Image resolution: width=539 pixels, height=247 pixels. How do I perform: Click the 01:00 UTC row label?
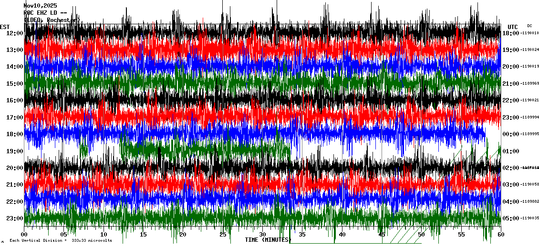tap(510, 151)
